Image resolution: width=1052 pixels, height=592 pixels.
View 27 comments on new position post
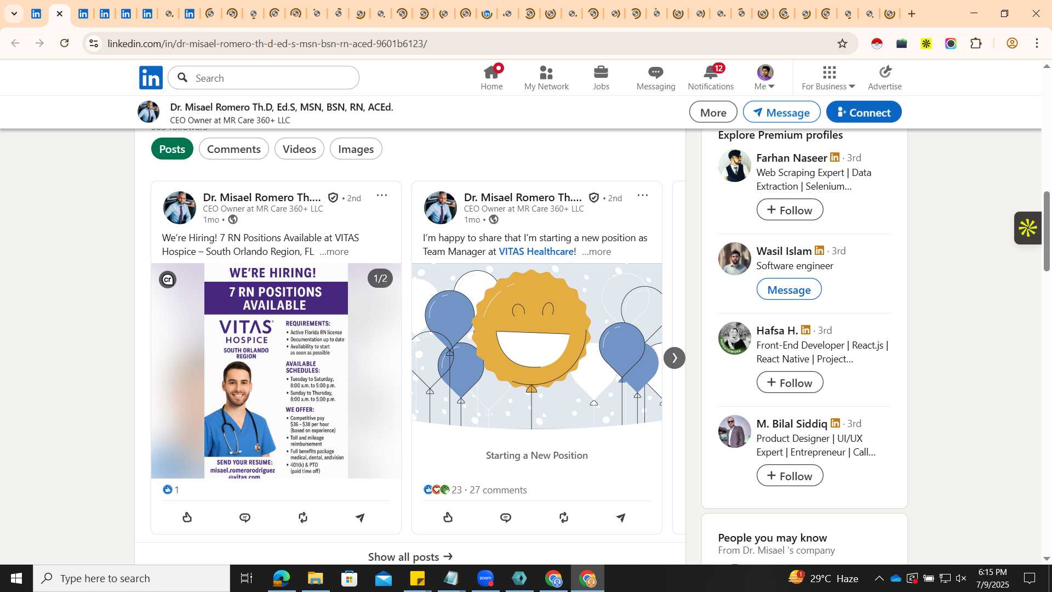click(x=498, y=490)
